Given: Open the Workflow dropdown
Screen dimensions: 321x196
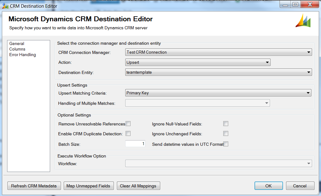Looking at the screenshot, I should pos(218,164).
